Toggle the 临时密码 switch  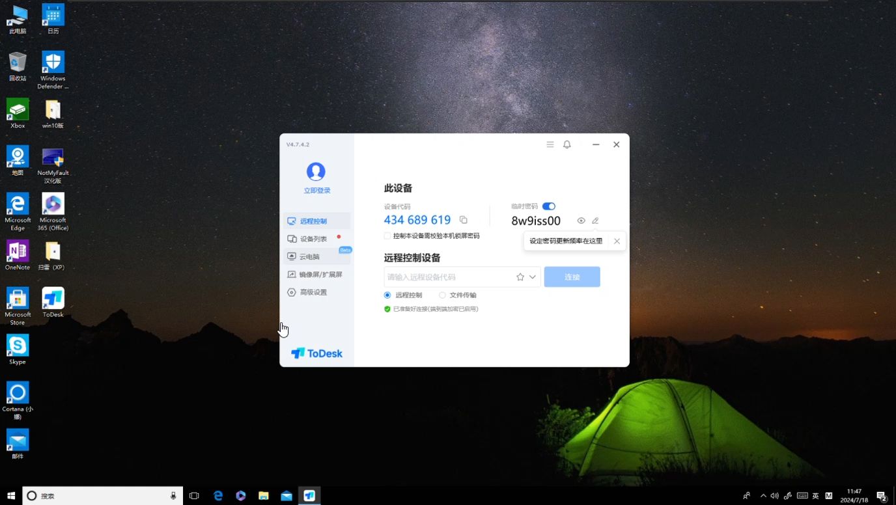pyautogui.click(x=548, y=206)
